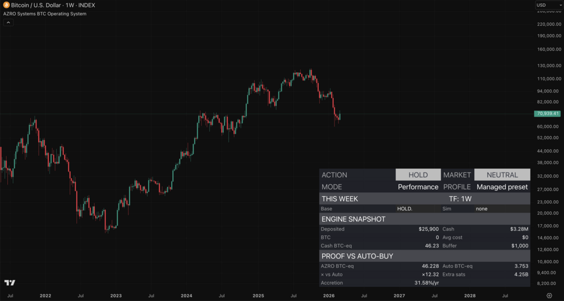The height and width of the screenshot is (301, 564).
Task: Click the 2027 label on time axis
Action: coord(399,295)
